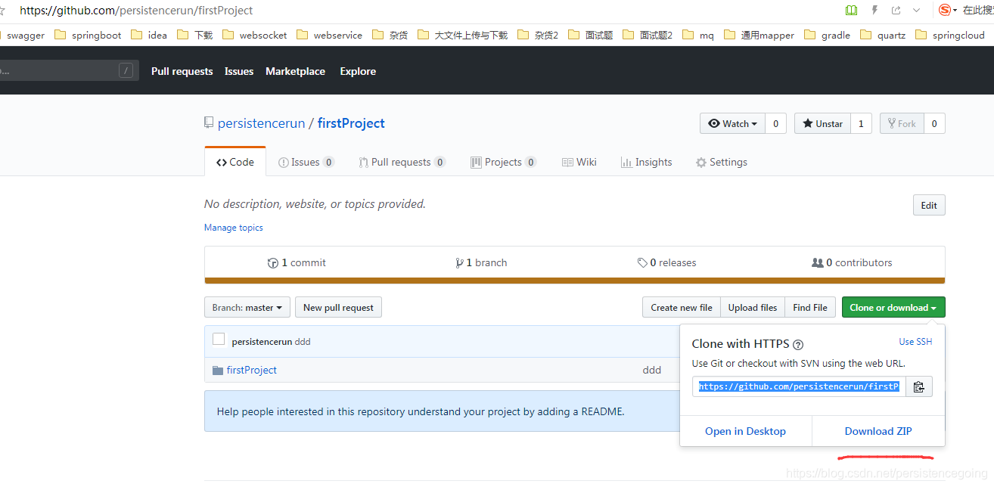Open the 下载 bookmark folder
The image size is (994, 487).
pyautogui.click(x=194, y=35)
